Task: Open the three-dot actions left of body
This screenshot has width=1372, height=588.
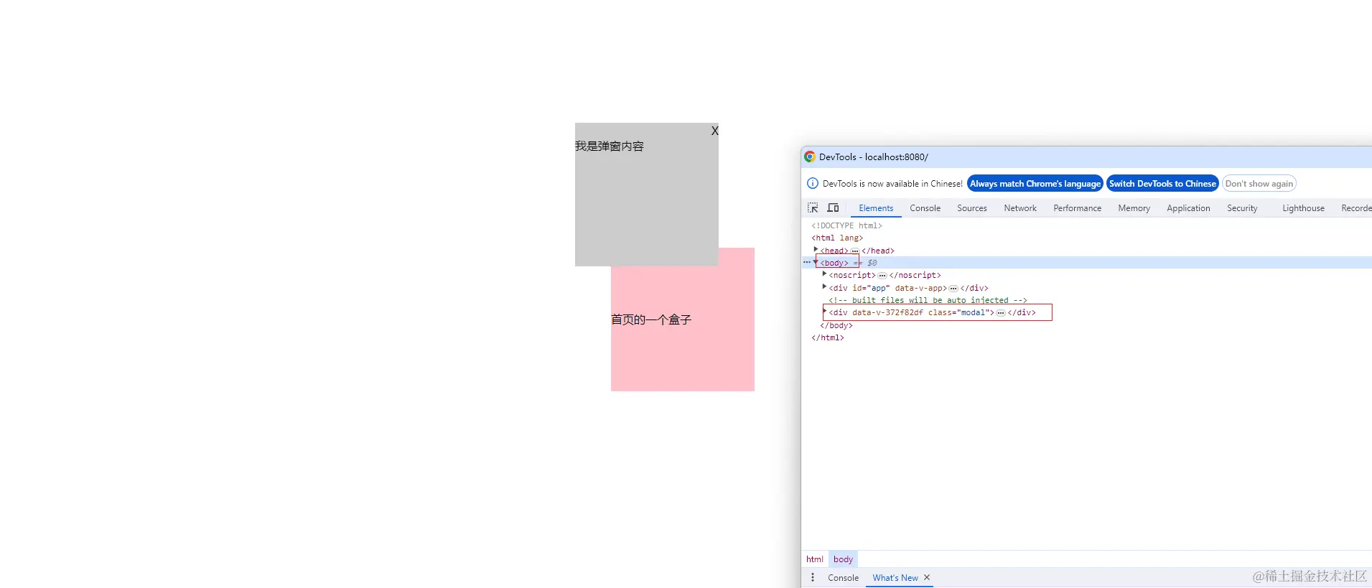Action: point(807,262)
